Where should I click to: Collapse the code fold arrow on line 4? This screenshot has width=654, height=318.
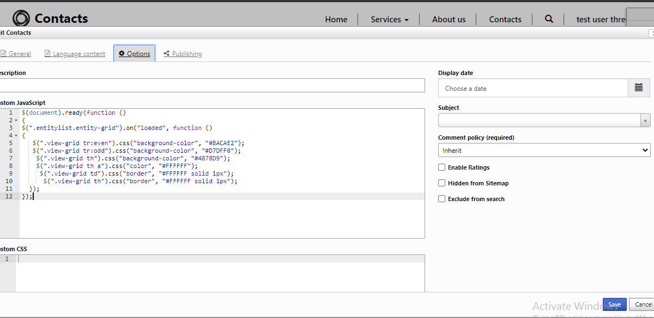click(16, 135)
